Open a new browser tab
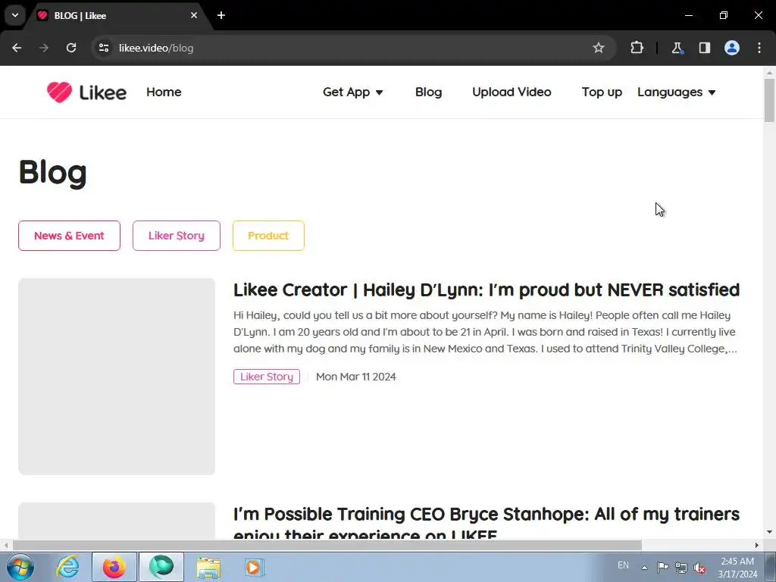Viewport: 776px width, 582px height. [221, 15]
